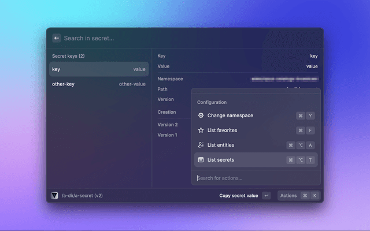Click the star icon beside List favorites

(x=201, y=131)
